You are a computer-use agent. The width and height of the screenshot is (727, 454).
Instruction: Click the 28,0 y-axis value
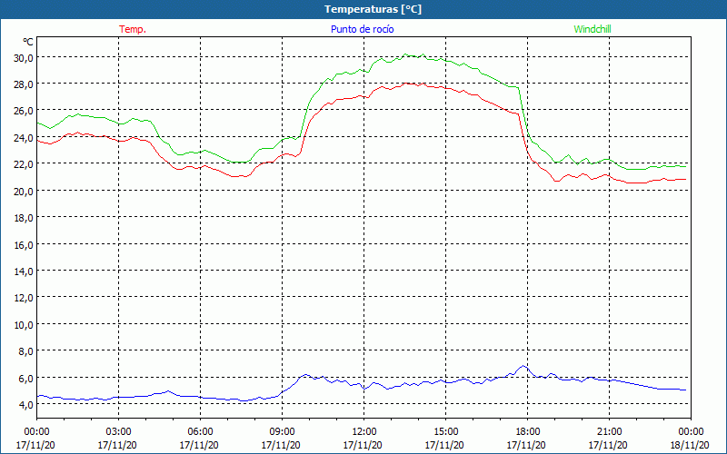[25, 84]
